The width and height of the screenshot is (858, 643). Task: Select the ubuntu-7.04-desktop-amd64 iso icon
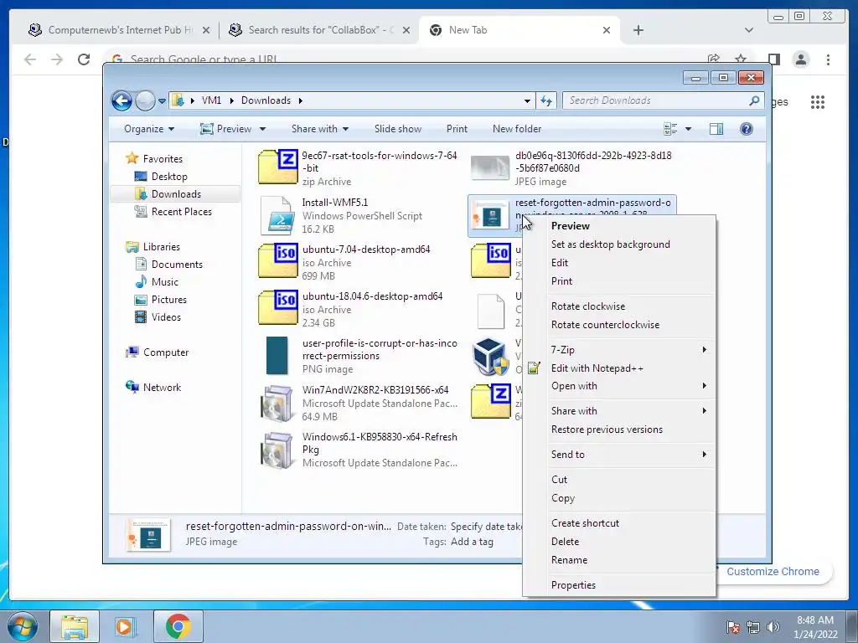[278, 261]
